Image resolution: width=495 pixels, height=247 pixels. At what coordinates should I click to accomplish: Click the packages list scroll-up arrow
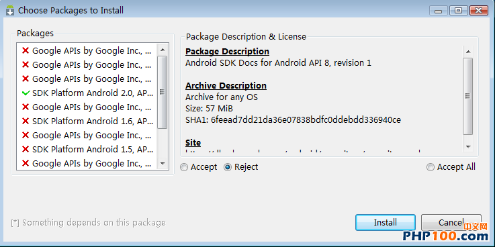(x=163, y=50)
